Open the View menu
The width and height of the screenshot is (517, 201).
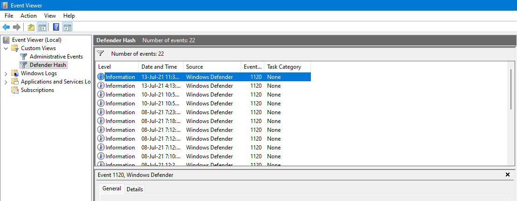click(x=50, y=16)
